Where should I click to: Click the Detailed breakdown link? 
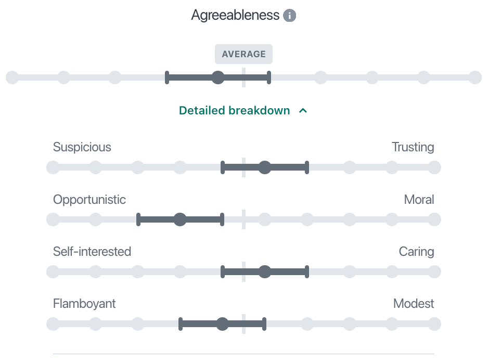234,111
